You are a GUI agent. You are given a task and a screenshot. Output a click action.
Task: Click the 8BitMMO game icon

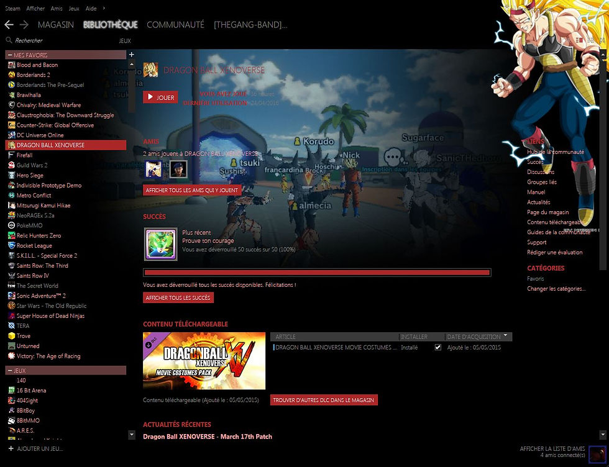[x=12, y=420]
